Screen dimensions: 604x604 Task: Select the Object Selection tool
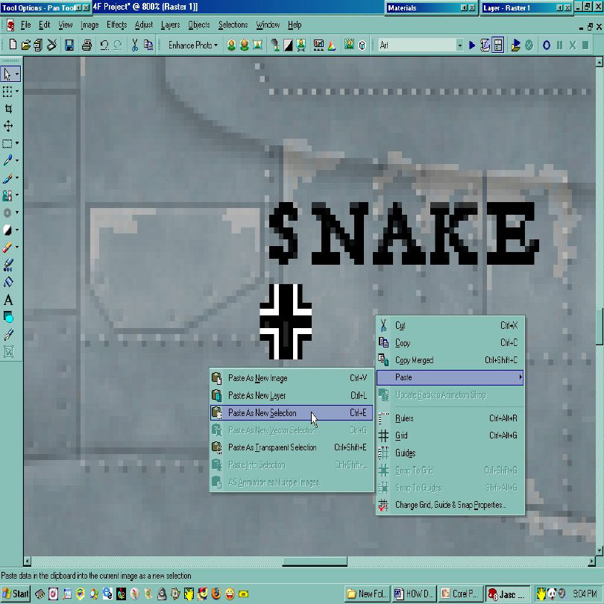click(x=8, y=352)
